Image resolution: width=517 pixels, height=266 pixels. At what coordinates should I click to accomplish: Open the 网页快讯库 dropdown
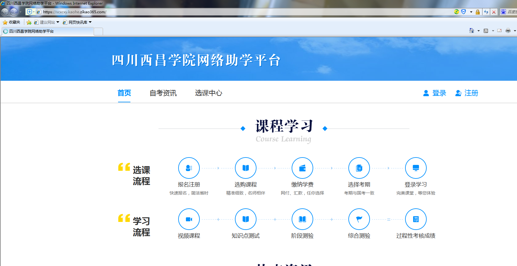tap(77, 22)
